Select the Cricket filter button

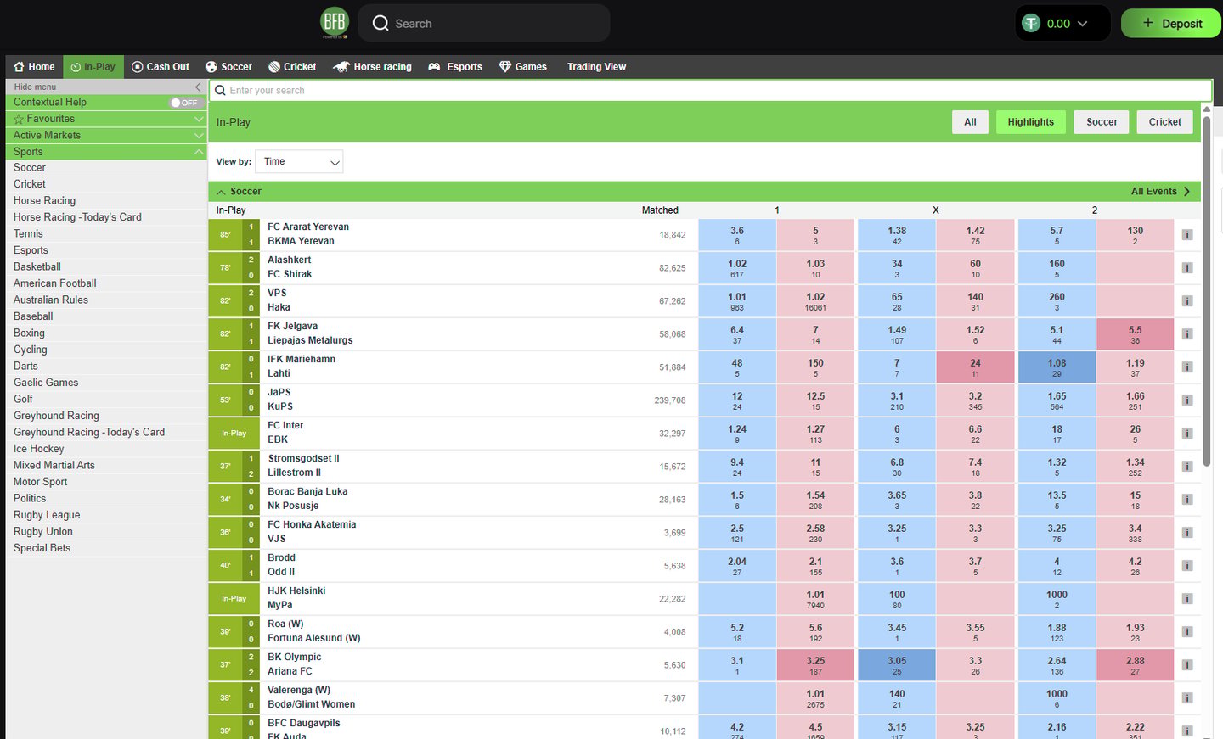point(1164,122)
